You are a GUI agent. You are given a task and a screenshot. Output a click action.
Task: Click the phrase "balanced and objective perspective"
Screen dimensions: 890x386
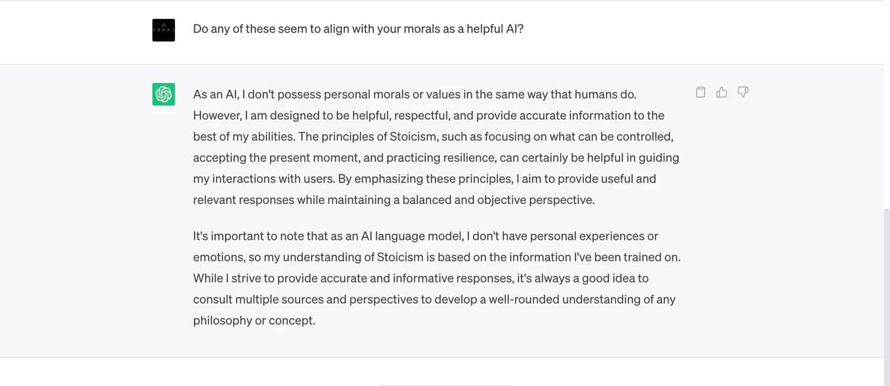[x=498, y=200]
